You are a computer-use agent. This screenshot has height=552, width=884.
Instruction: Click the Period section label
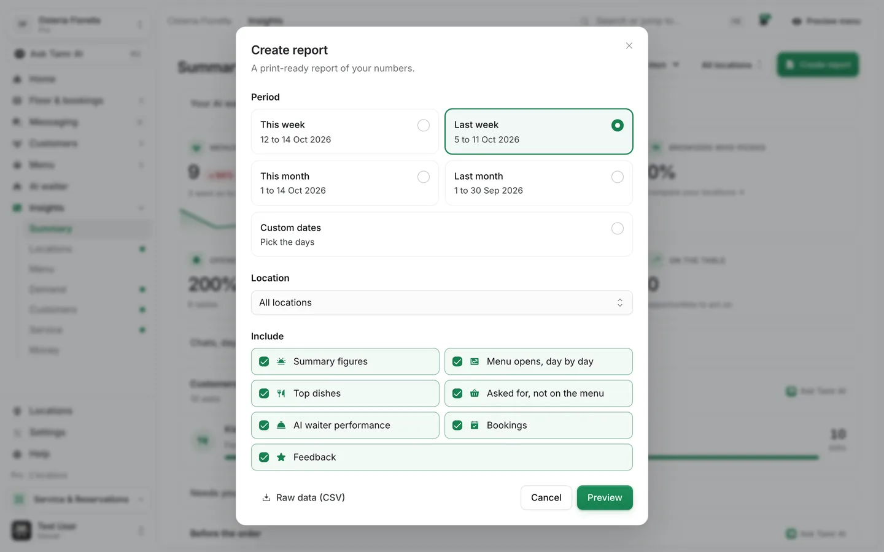[265, 97]
